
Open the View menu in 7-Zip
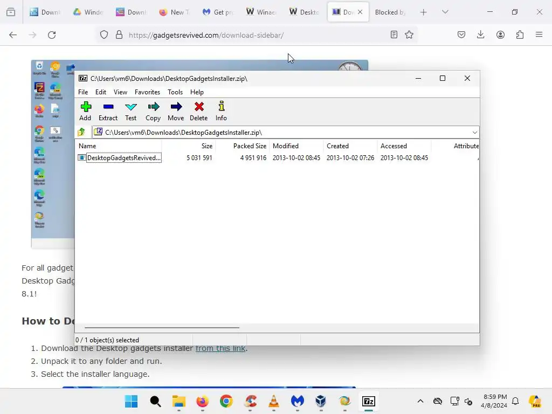click(x=120, y=92)
